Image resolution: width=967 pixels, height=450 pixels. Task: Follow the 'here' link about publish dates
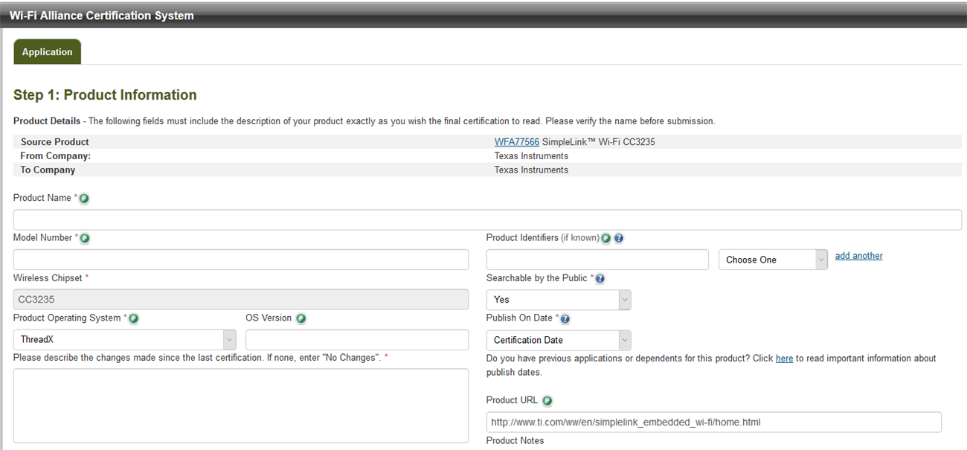[x=784, y=359]
